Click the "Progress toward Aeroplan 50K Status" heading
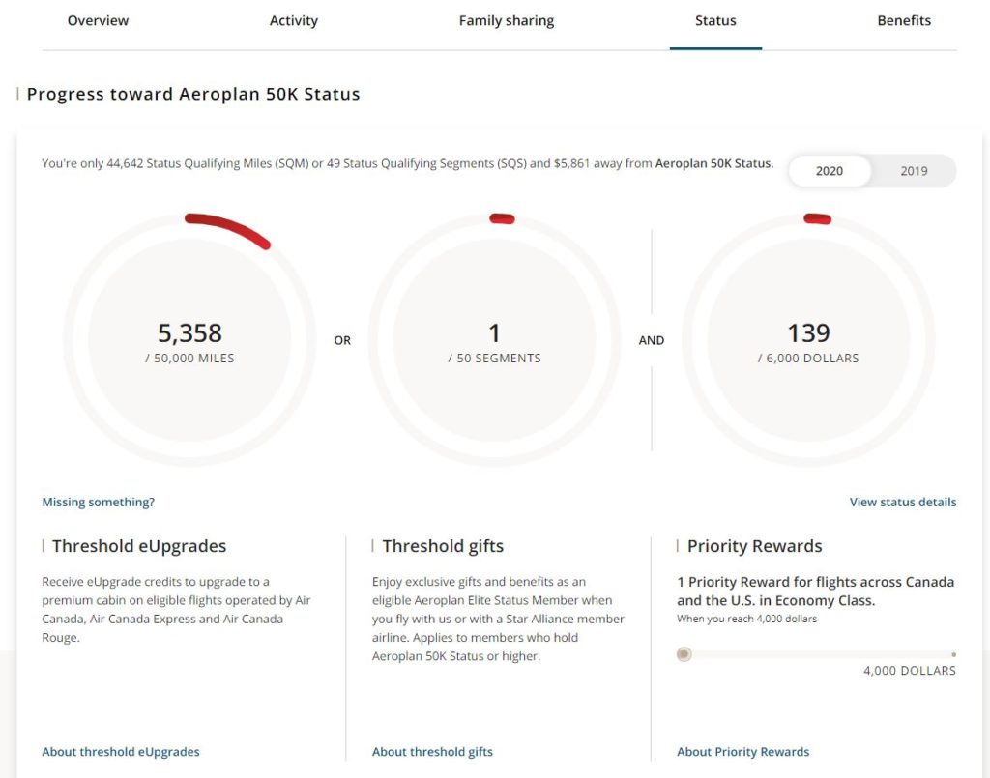 click(x=193, y=94)
